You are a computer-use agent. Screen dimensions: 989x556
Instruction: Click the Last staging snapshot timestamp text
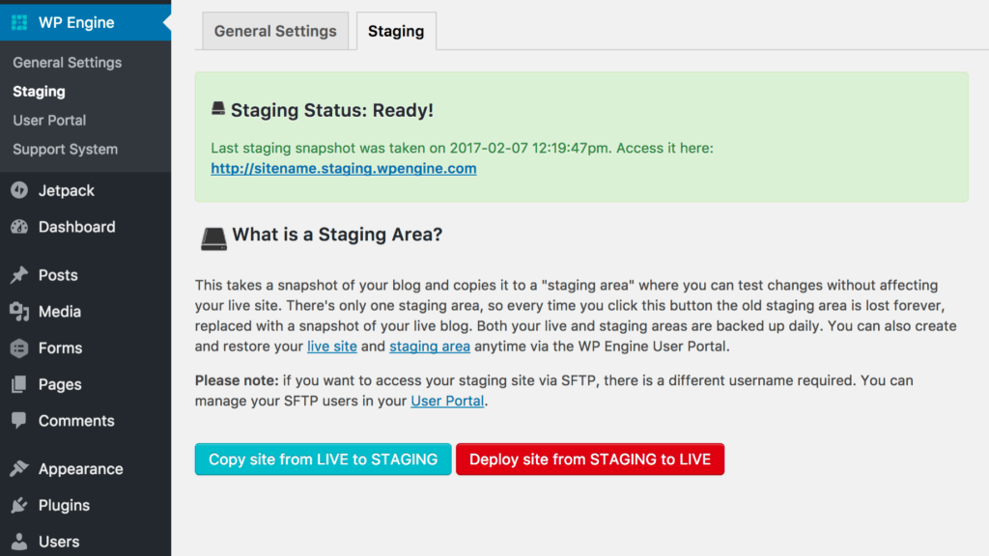[x=462, y=148]
